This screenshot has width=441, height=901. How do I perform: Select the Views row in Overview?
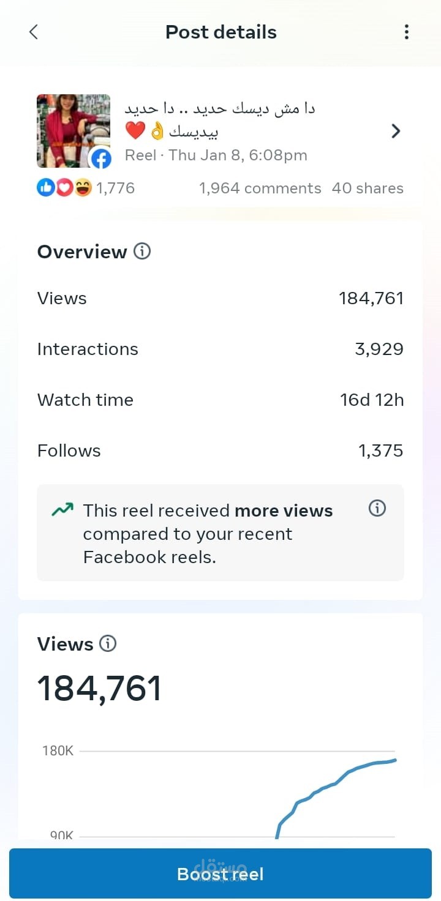pyautogui.click(x=221, y=299)
